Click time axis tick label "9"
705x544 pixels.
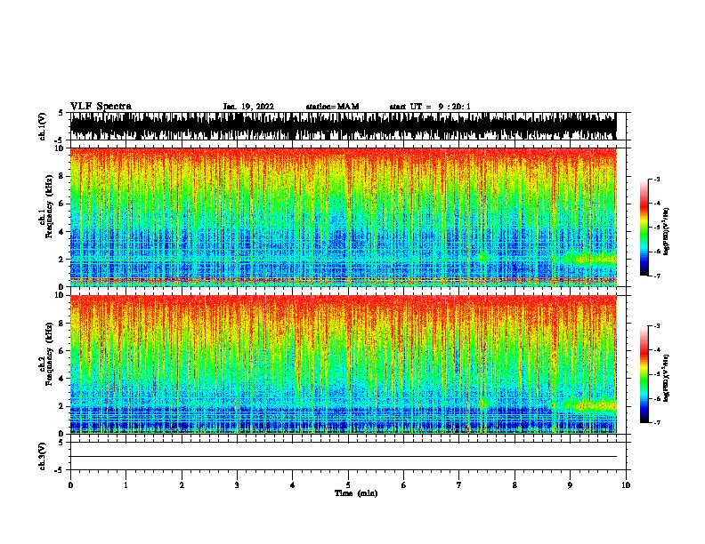[570, 485]
